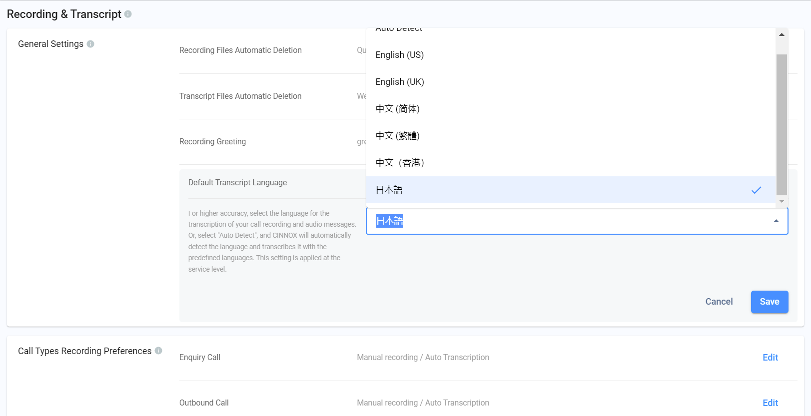This screenshot has width=811, height=416.
Task: Select the highlighted 日本語 option
Action: pos(571,190)
